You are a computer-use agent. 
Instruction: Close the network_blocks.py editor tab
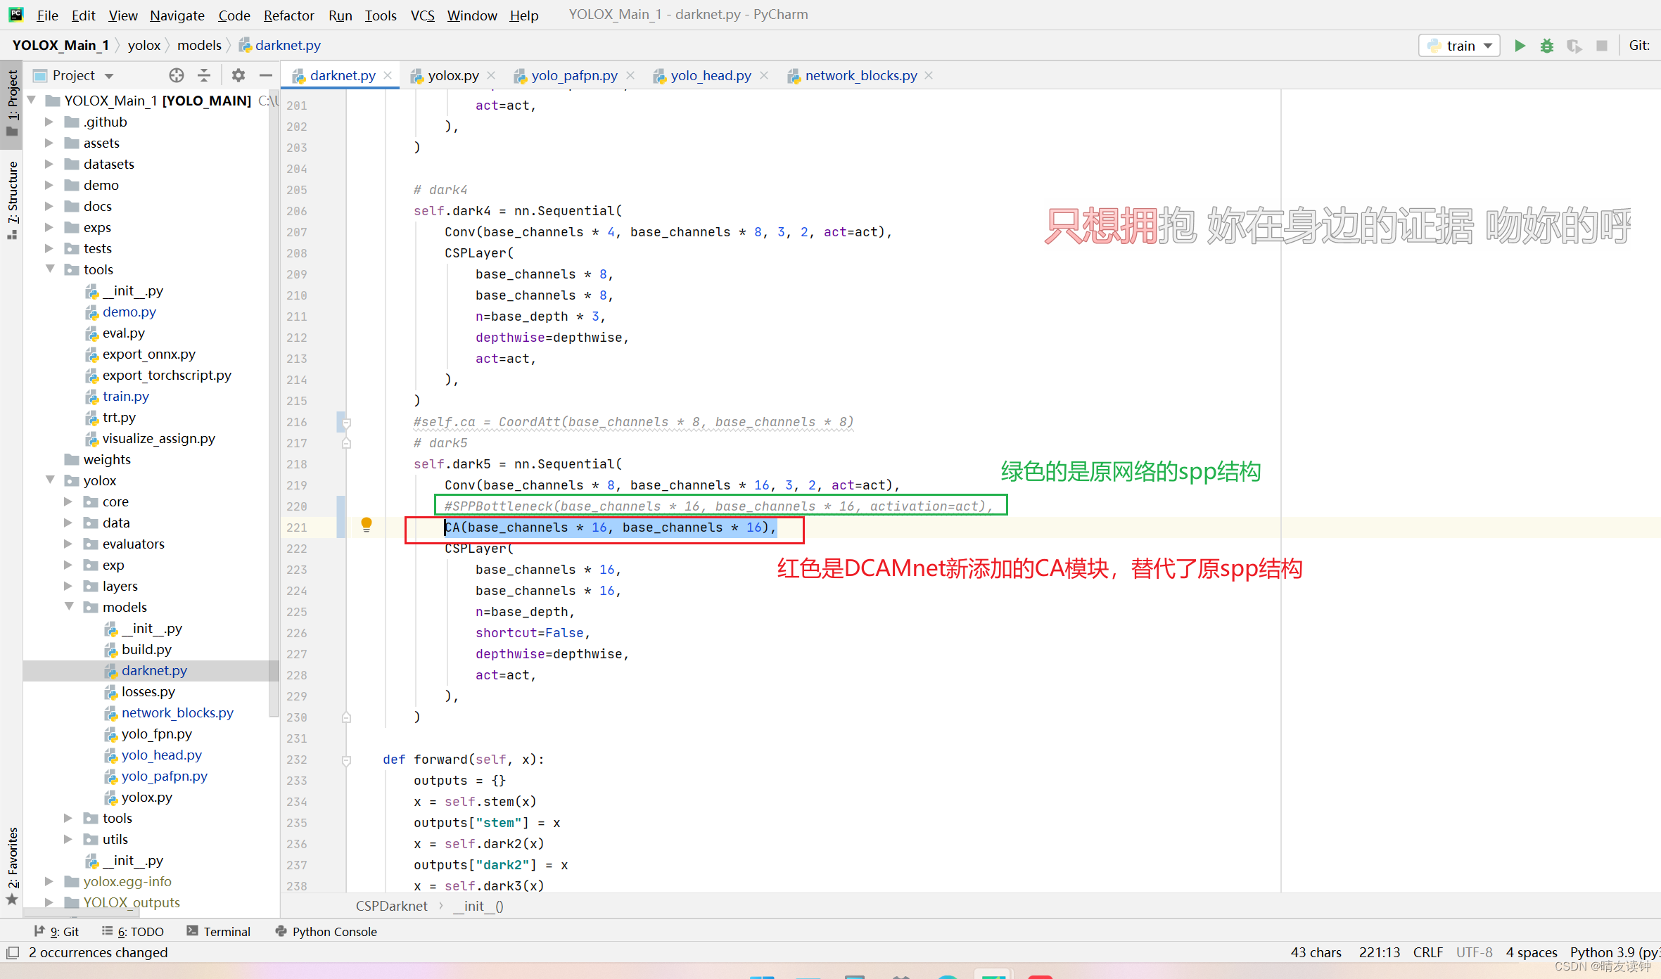(x=929, y=75)
